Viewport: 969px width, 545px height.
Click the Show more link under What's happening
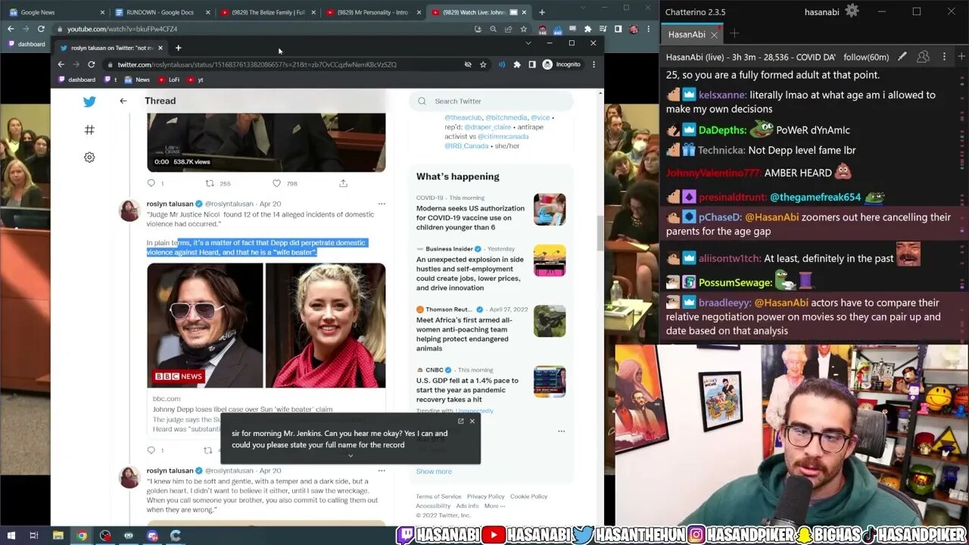coord(434,471)
